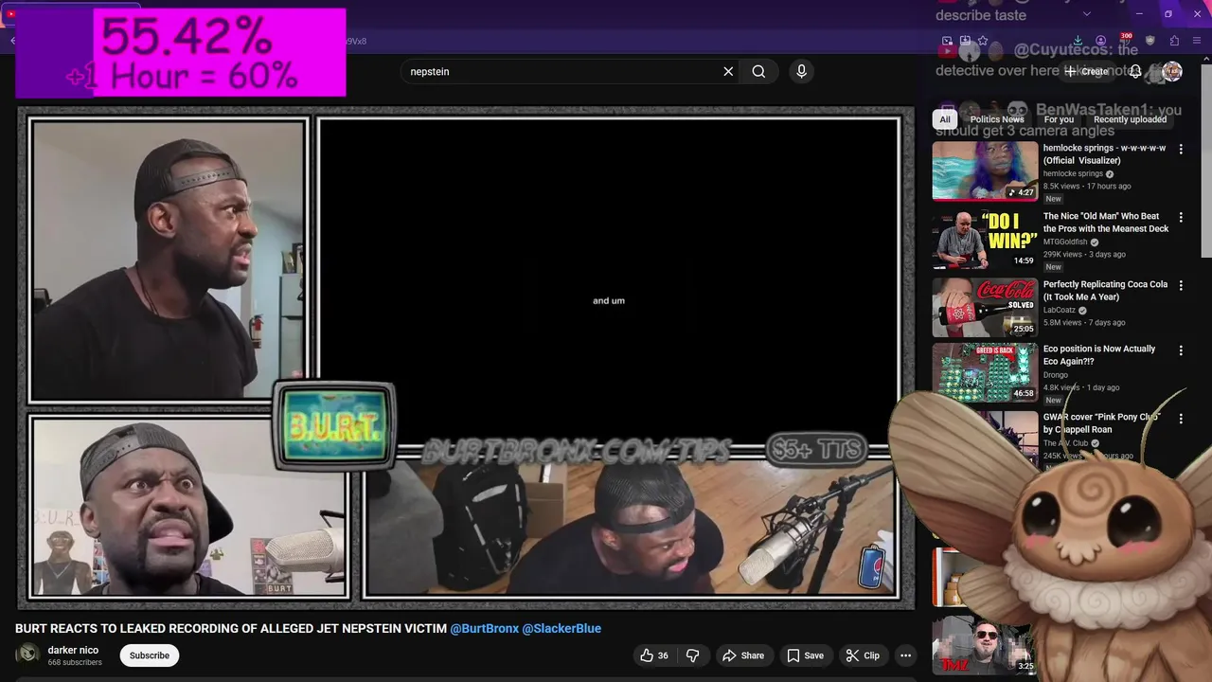1212x682 pixels.
Task: Open MTGGoldfish channel name
Action: point(1064,242)
